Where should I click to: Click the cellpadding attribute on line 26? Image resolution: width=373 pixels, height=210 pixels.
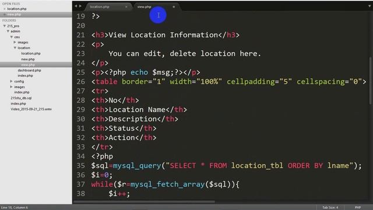[x=251, y=82]
